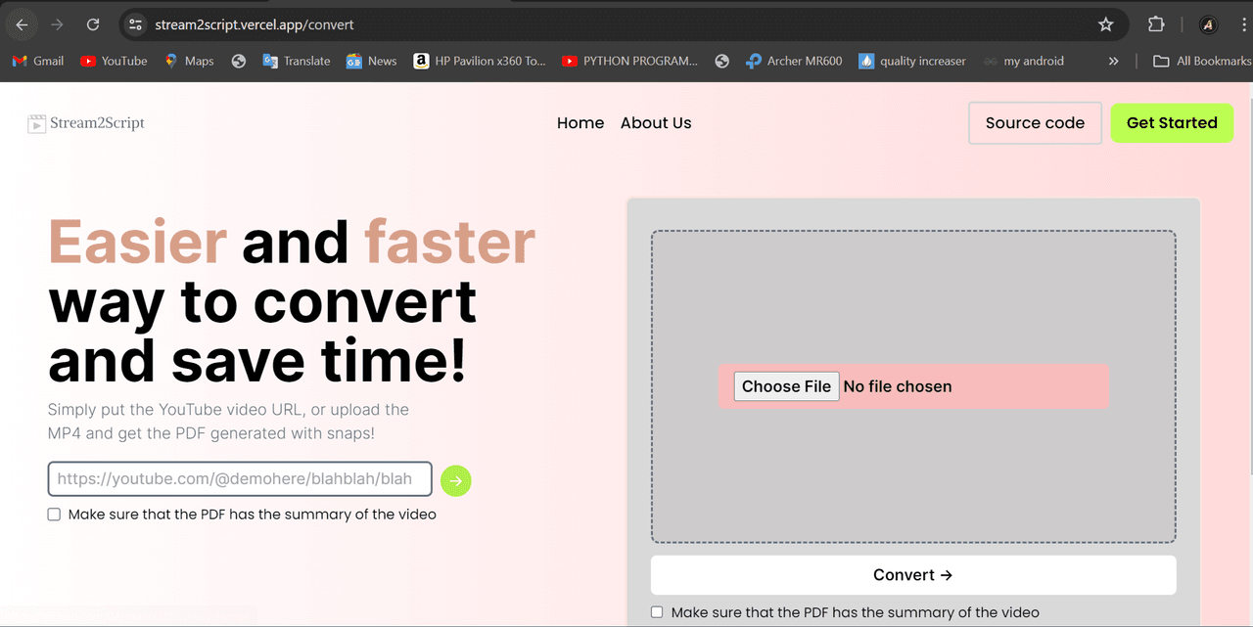Bookmark this page with star icon
This screenshot has width=1253, height=627.
click(x=1105, y=24)
